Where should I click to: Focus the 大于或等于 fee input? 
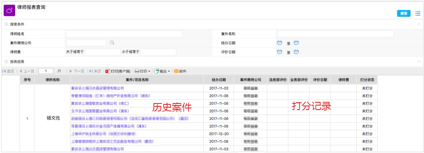(103, 52)
